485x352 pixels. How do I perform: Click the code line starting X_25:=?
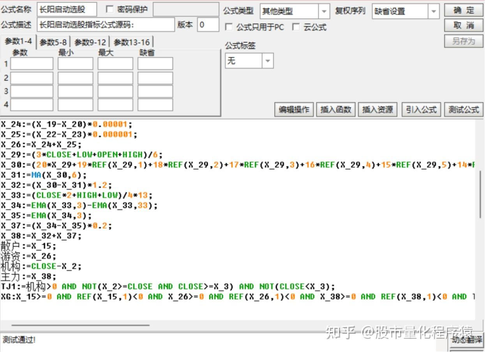click(x=69, y=134)
